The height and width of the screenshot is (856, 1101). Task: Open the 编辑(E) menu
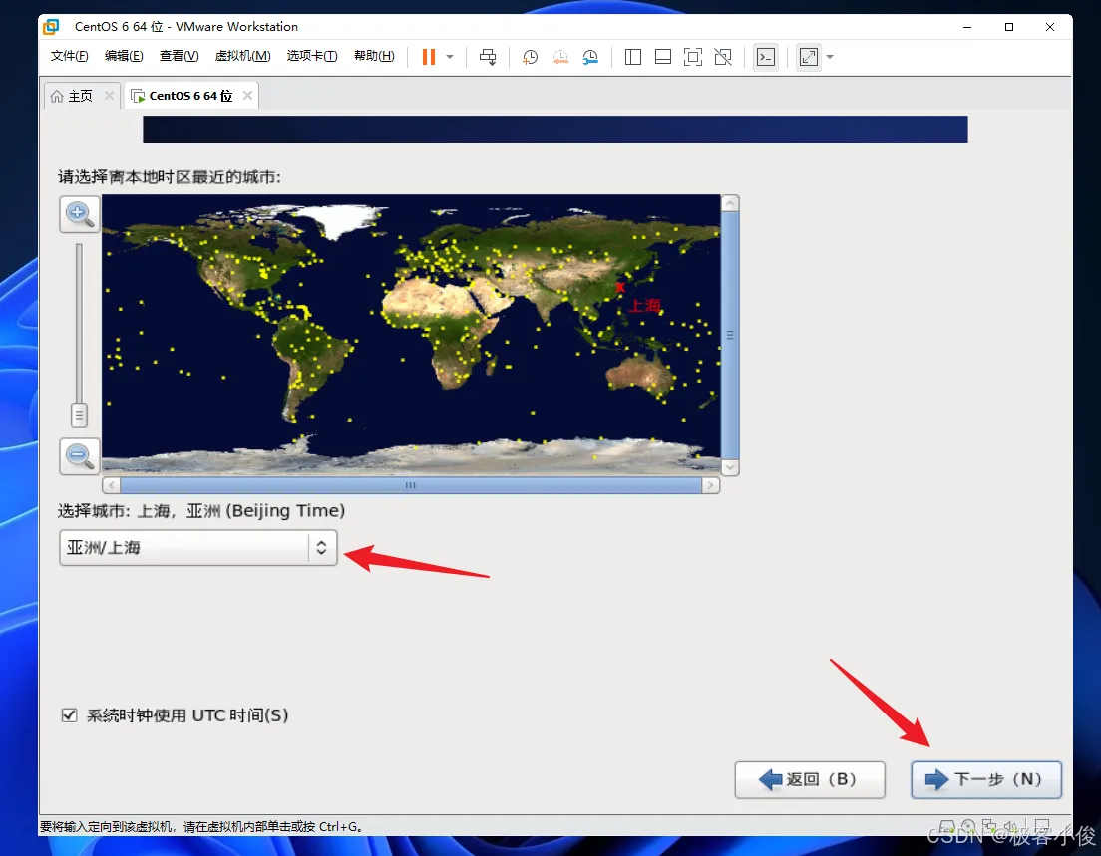[x=124, y=56]
